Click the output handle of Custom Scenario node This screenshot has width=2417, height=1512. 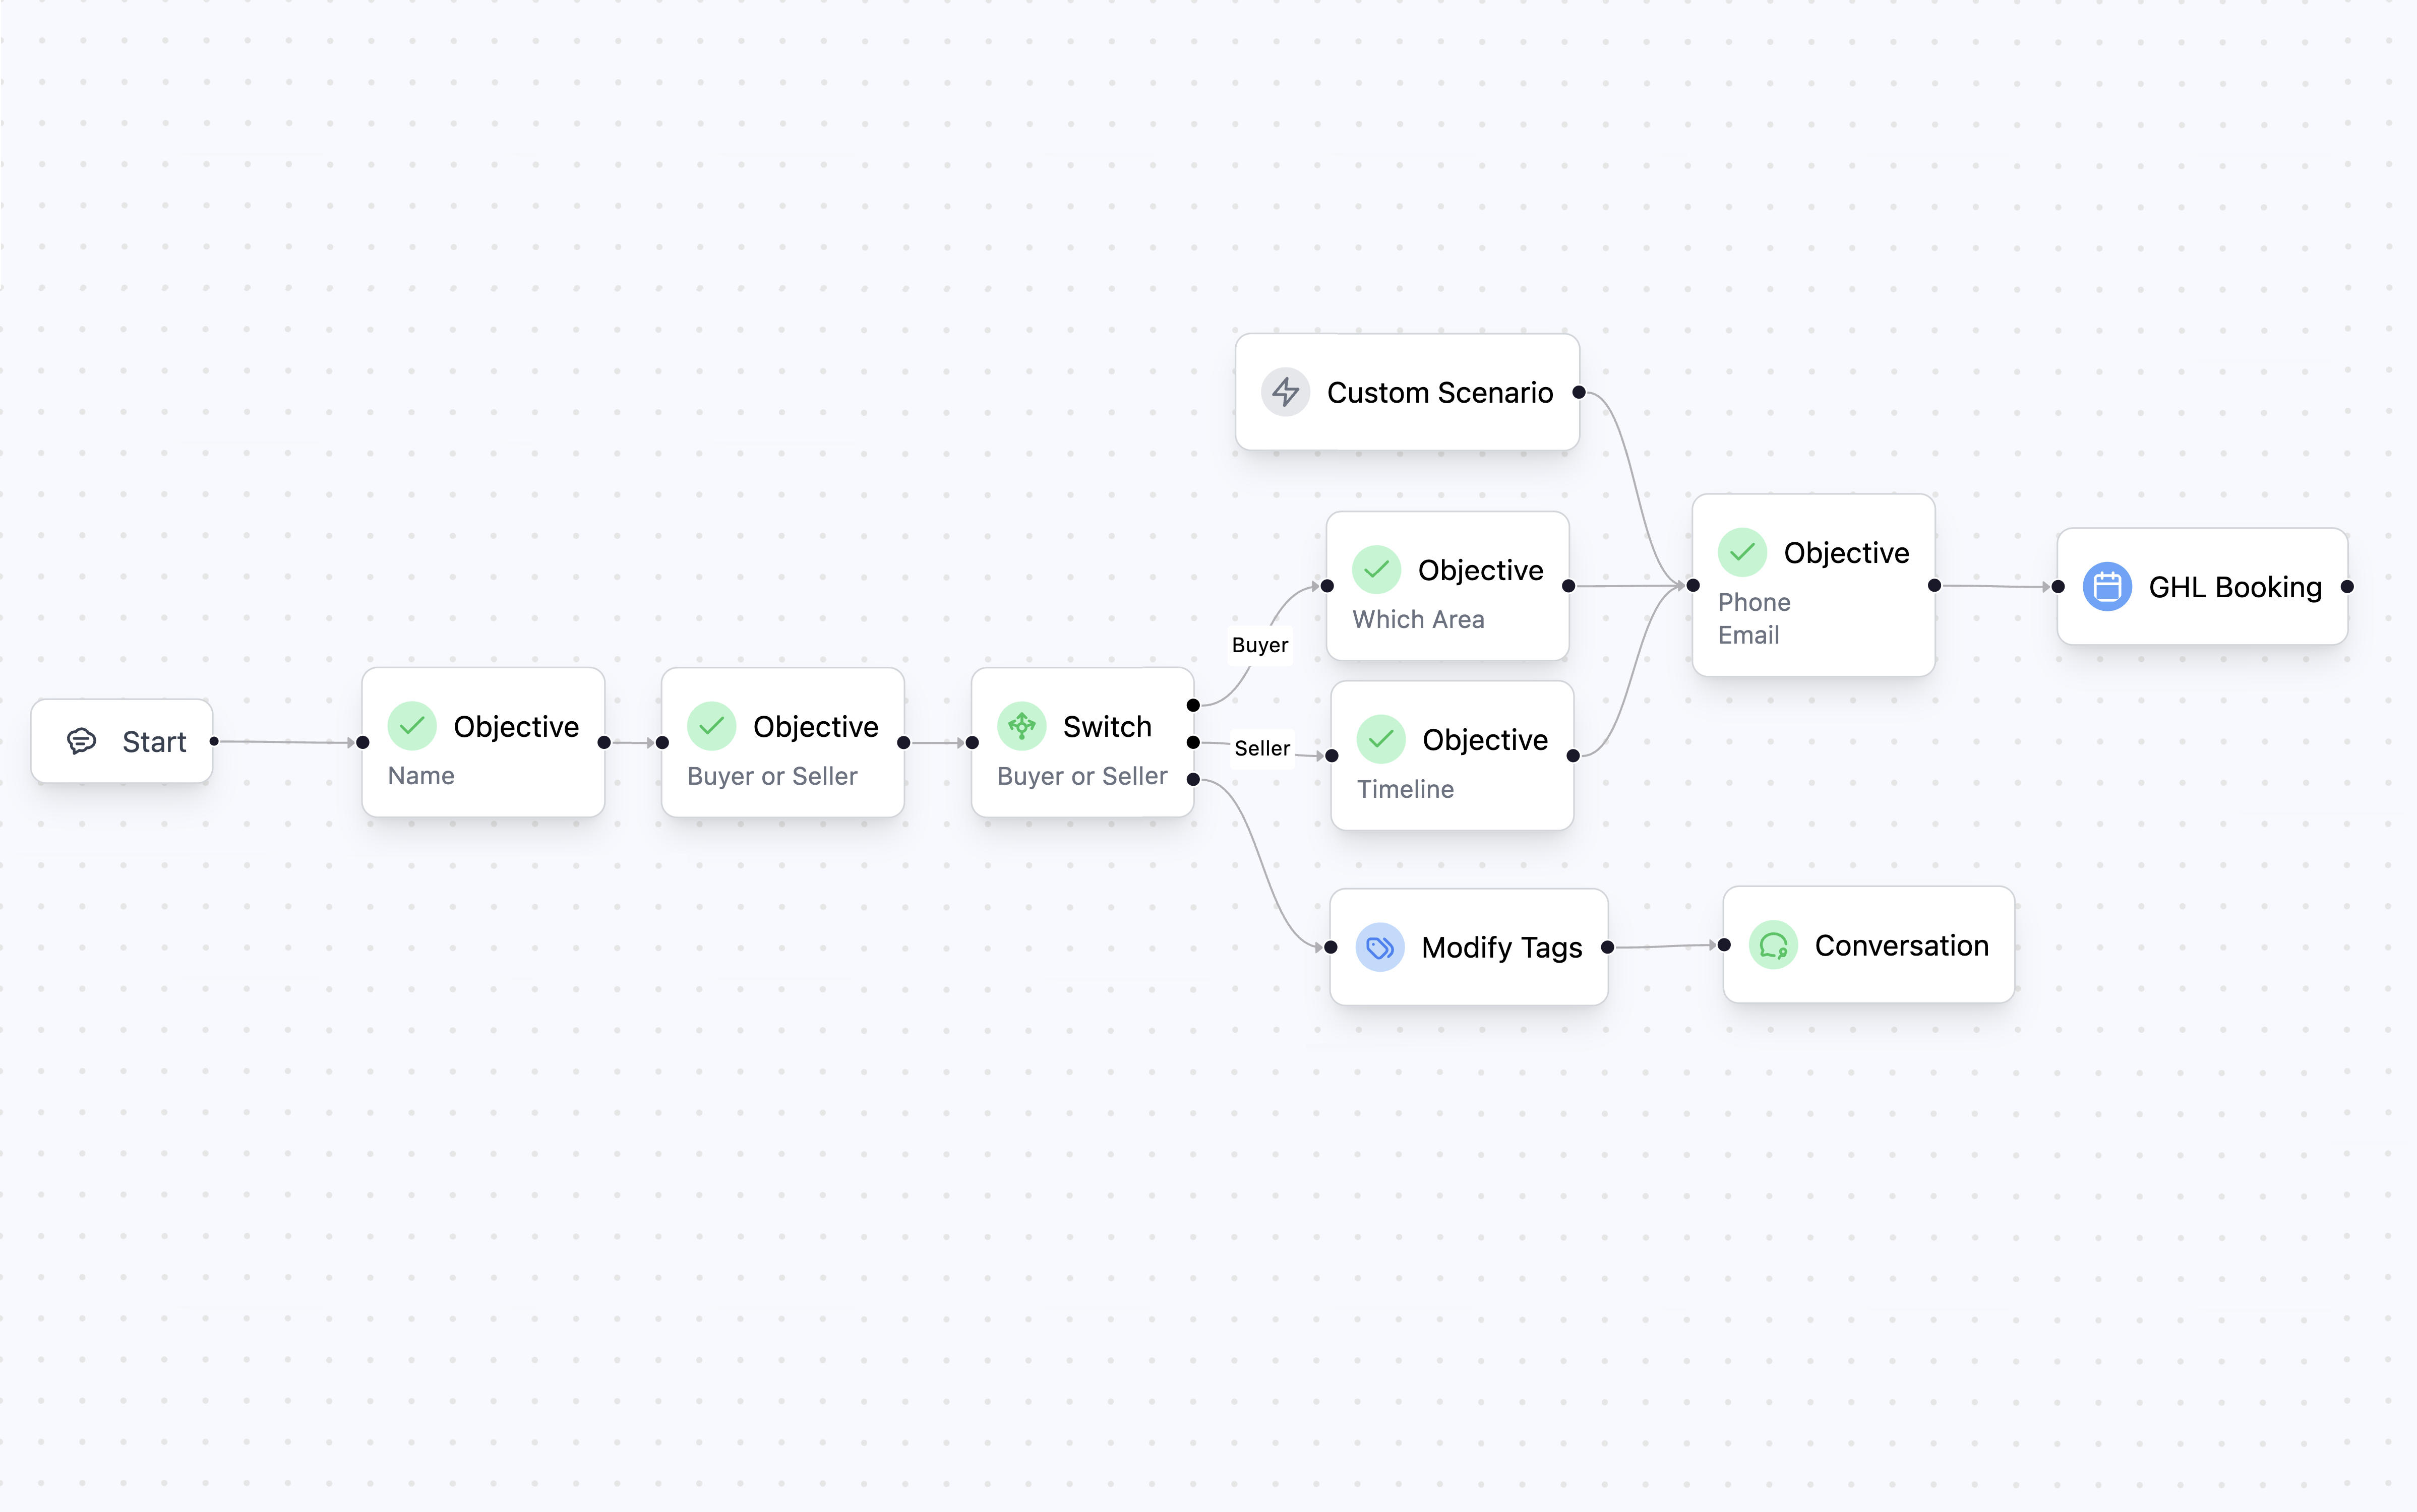pyautogui.click(x=1579, y=392)
